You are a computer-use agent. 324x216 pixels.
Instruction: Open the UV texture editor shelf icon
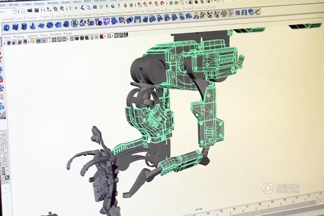(231, 13)
